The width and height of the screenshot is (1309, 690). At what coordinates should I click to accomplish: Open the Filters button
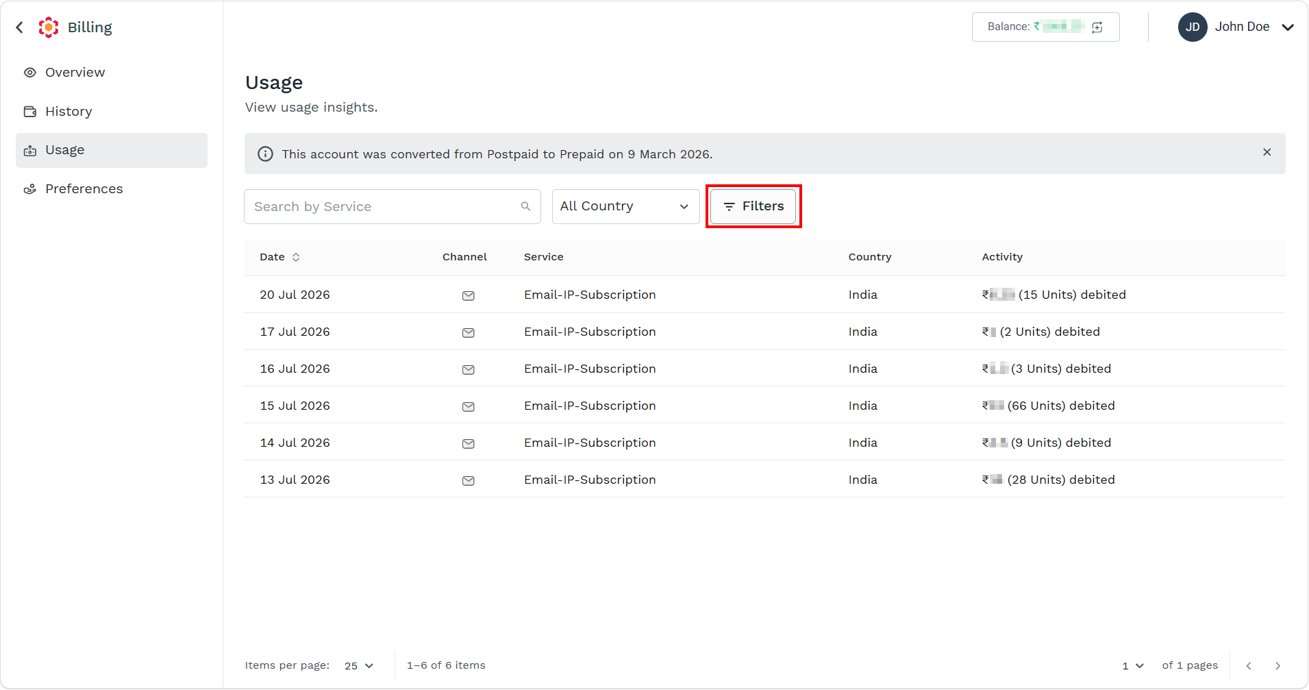tap(753, 206)
